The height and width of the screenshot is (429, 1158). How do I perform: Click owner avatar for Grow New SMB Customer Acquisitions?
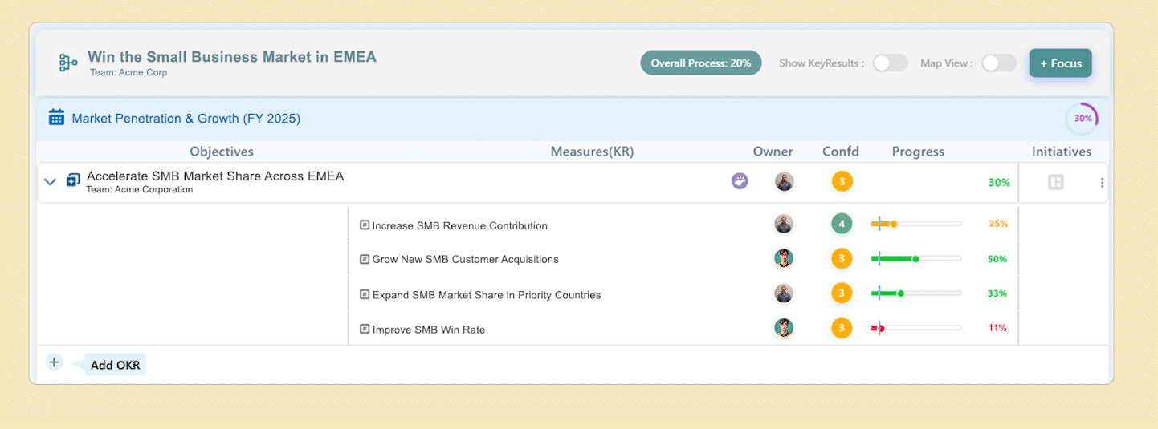point(784,258)
